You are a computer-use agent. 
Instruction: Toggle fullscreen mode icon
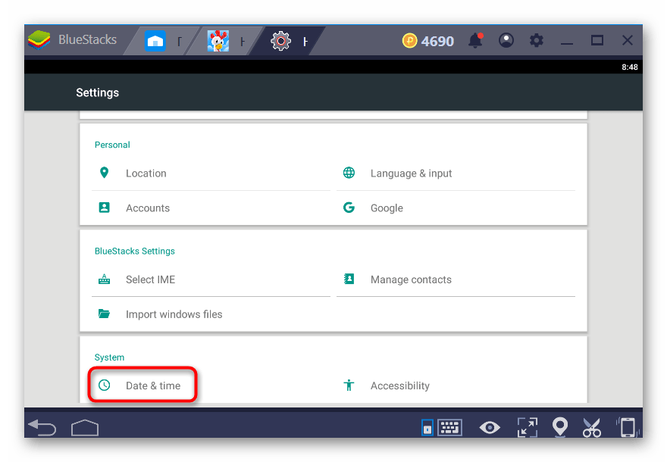tap(526, 428)
